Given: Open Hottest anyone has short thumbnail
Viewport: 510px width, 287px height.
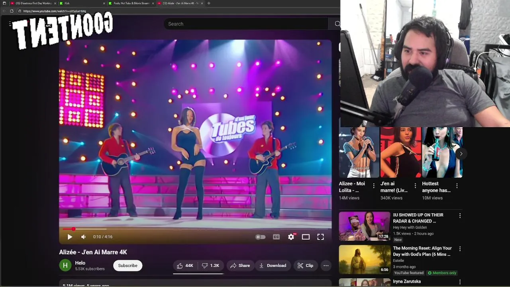Looking at the screenshot, I should pos(442,152).
